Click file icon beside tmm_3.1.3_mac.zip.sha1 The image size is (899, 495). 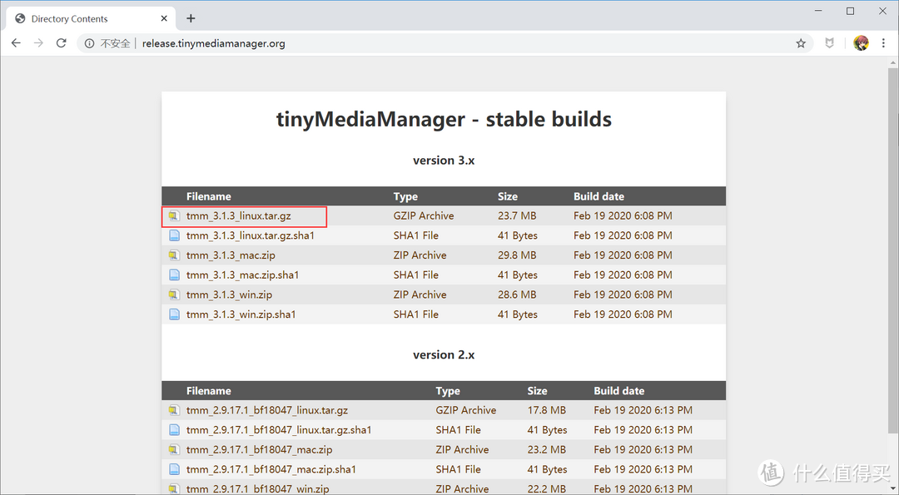click(x=174, y=275)
